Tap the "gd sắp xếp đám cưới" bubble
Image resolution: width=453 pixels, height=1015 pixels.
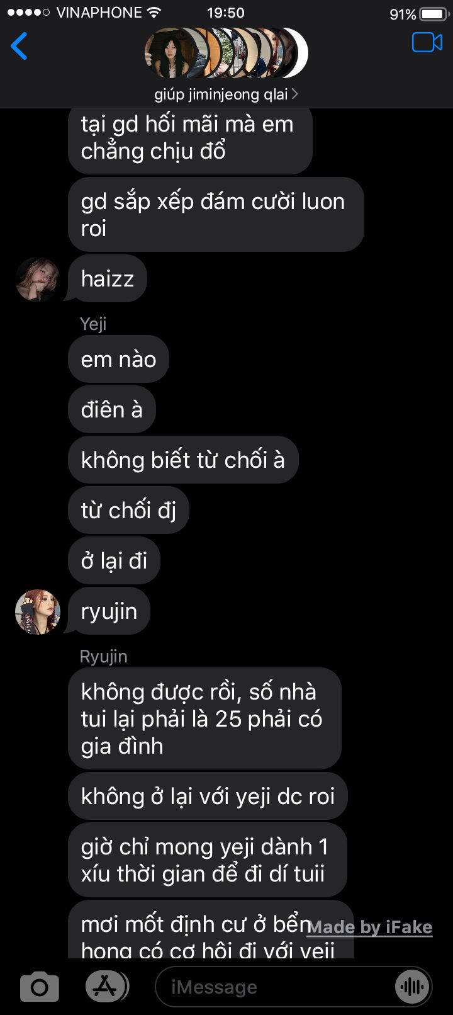tap(216, 215)
